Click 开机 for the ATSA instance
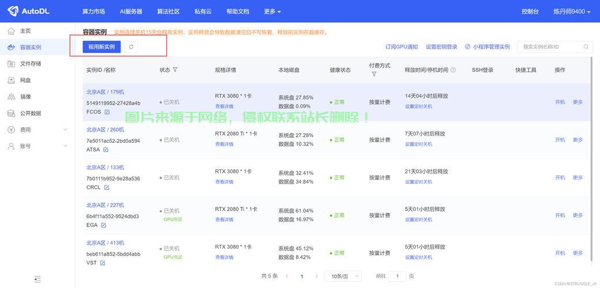 (560, 140)
